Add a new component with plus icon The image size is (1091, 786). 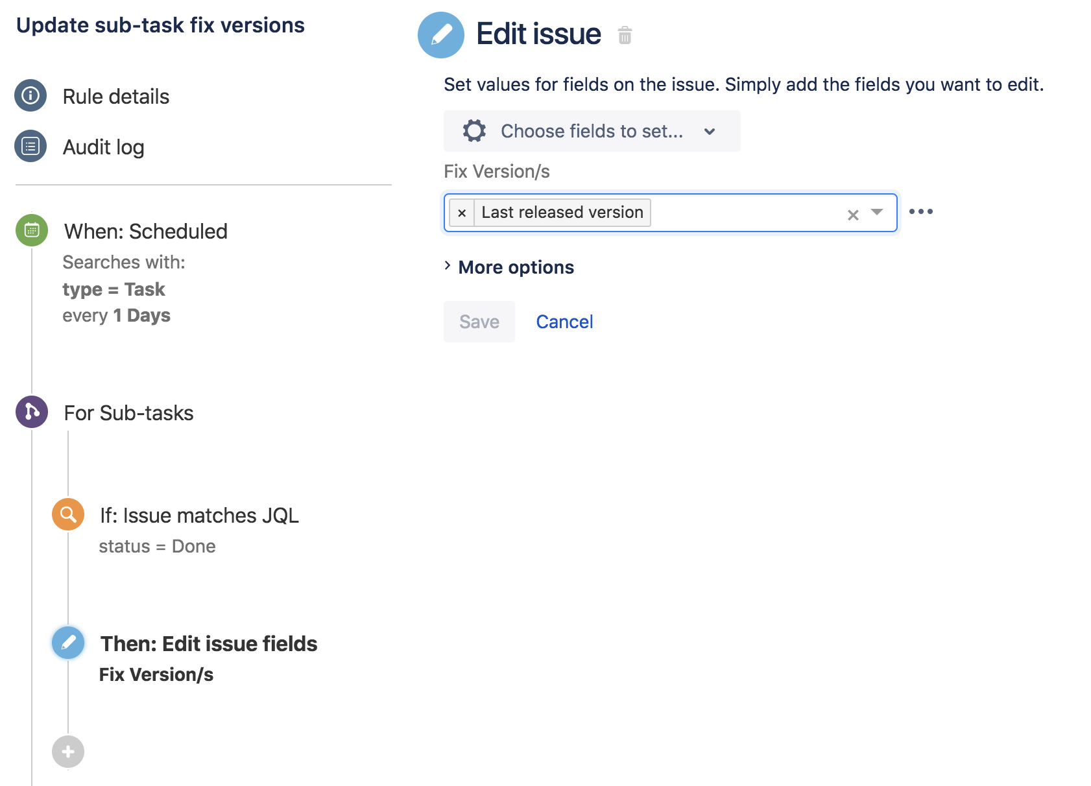(x=68, y=752)
